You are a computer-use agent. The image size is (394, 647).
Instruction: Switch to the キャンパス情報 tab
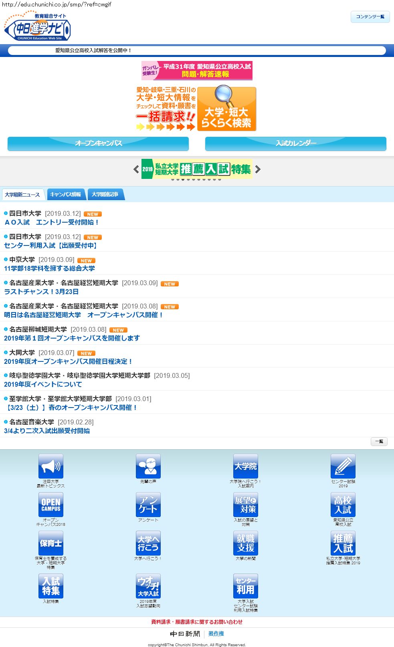coord(66,195)
